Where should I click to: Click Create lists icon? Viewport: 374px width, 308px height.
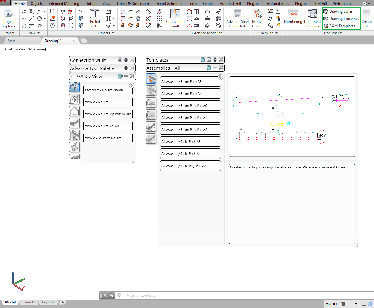(x=366, y=18)
